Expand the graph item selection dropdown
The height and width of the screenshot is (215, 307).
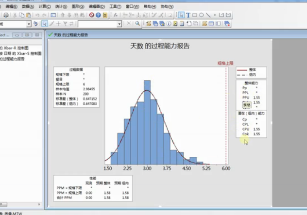click(x=29, y=24)
